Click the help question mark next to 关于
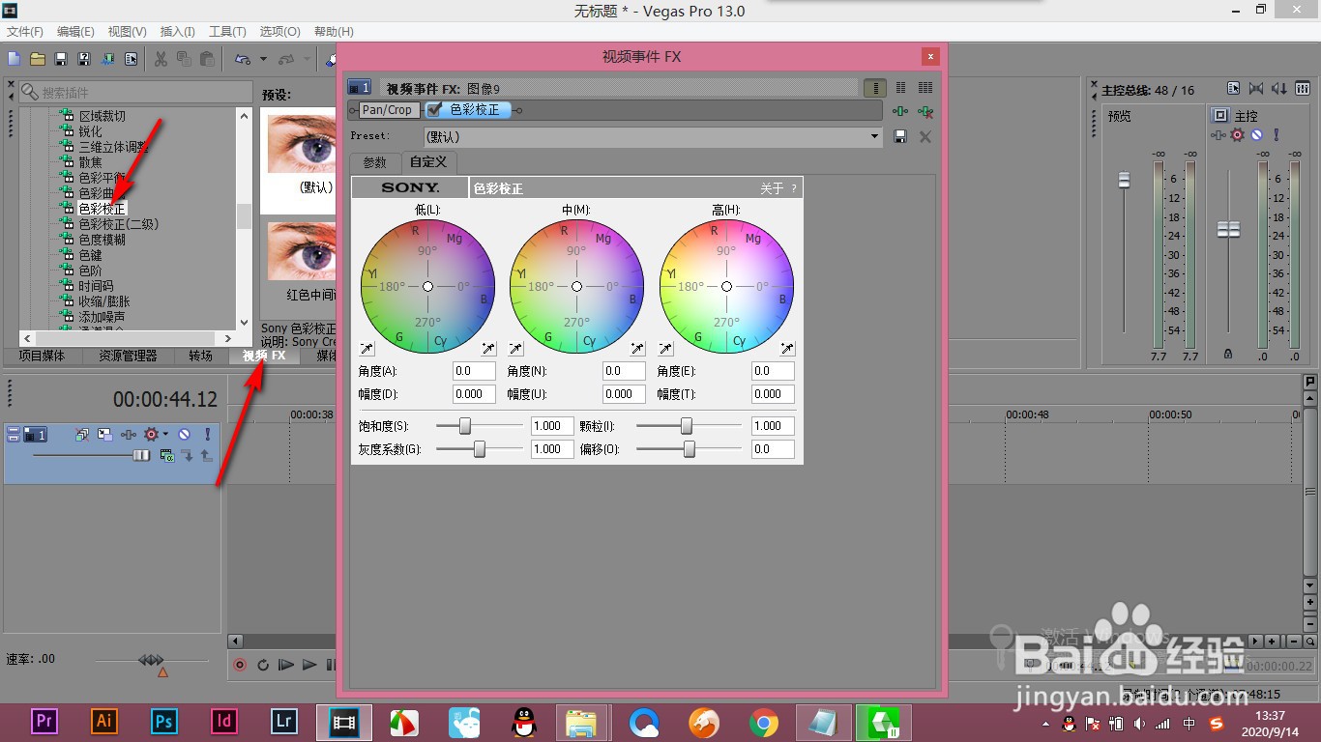Viewport: 1321px width, 742px height. click(x=795, y=188)
